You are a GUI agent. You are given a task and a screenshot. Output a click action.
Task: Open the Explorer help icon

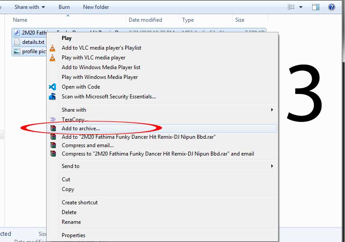pos(331,7)
